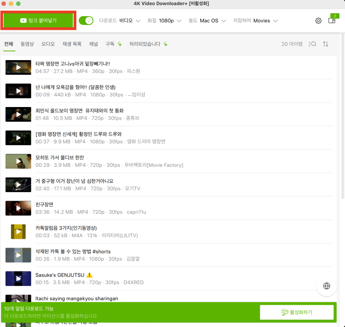
Task: Play the Sasuke's GENJUTSU thumbnail
Action: click(18, 279)
